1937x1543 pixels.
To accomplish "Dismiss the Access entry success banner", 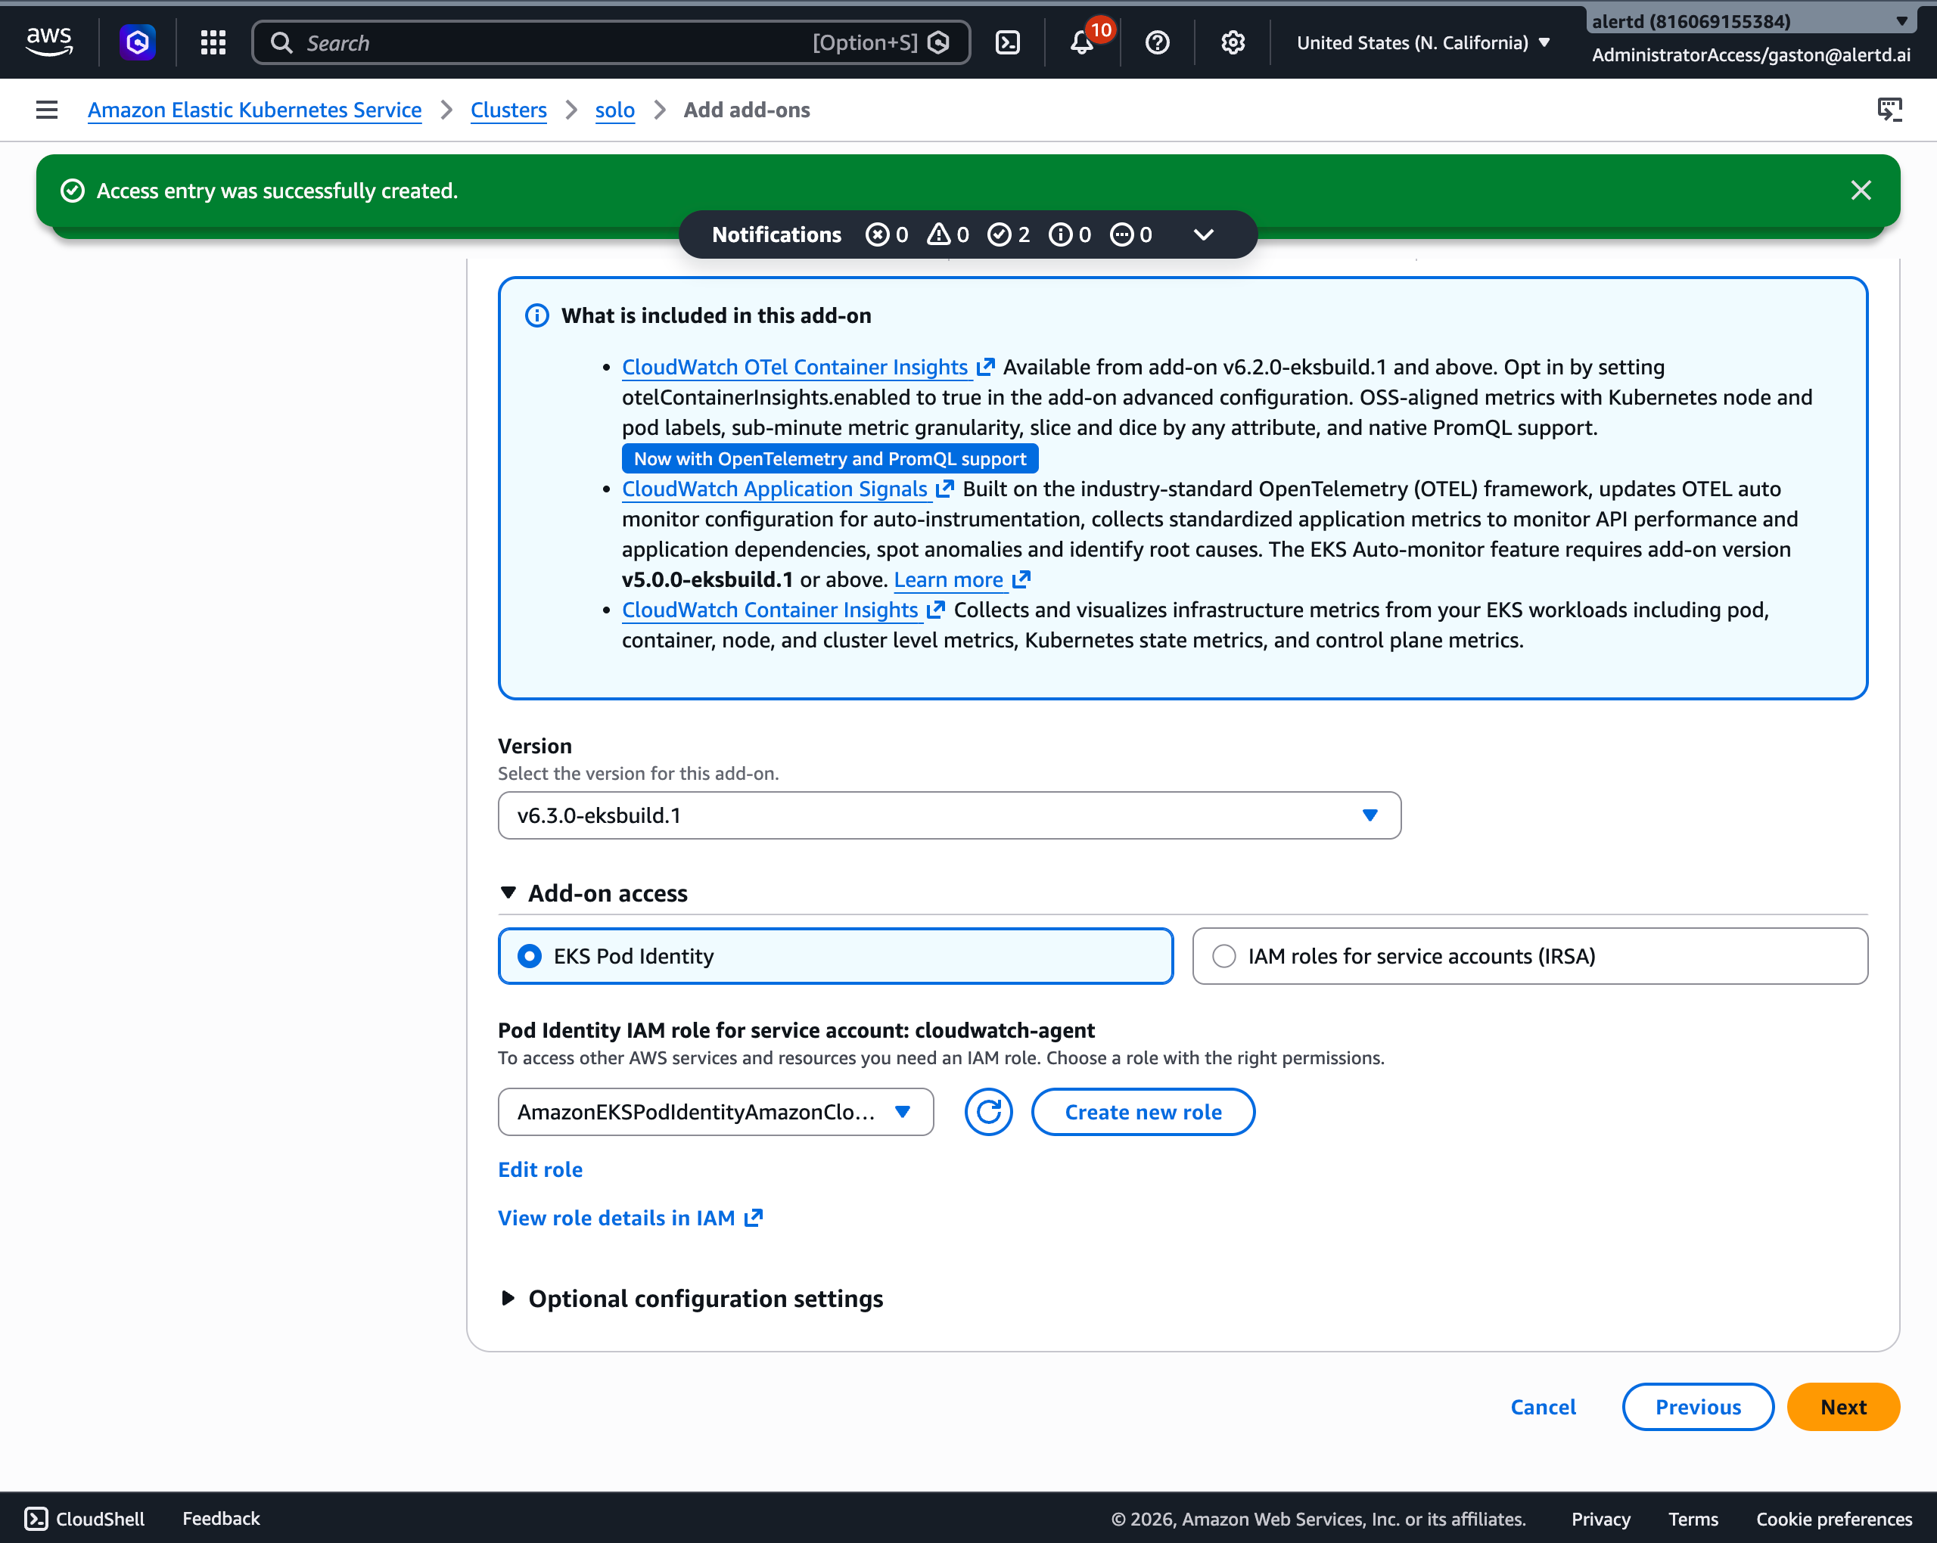I will (1861, 191).
